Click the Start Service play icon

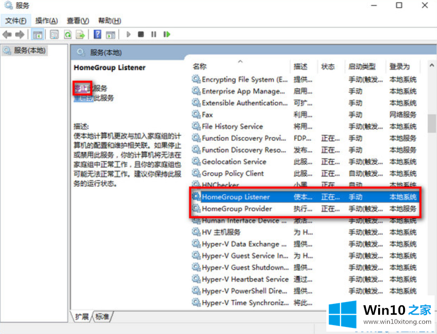(129, 34)
